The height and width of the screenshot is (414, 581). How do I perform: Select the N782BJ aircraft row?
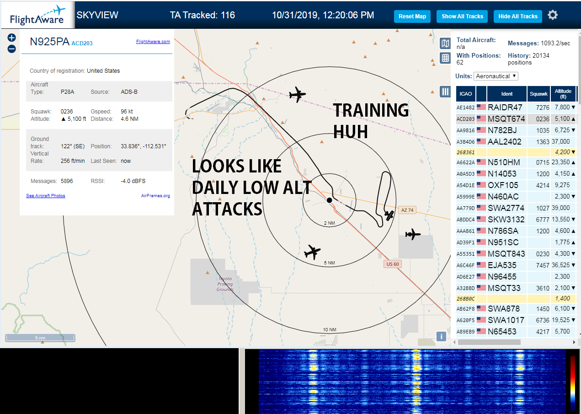(x=516, y=130)
